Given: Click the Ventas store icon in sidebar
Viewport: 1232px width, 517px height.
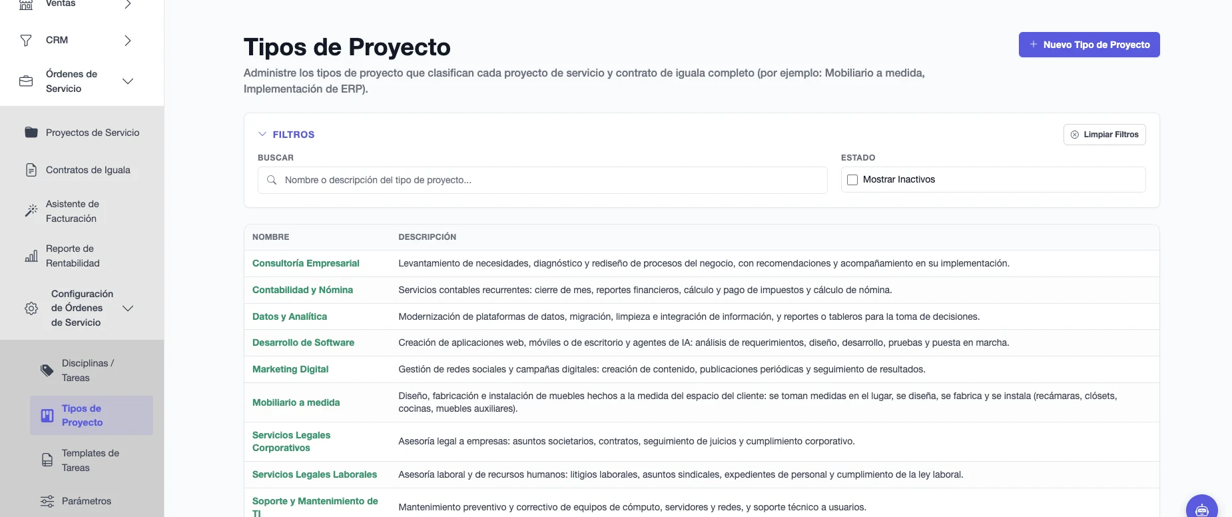Looking at the screenshot, I should (x=26, y=4).
